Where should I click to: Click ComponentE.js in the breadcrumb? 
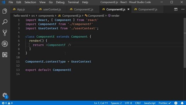70,16
